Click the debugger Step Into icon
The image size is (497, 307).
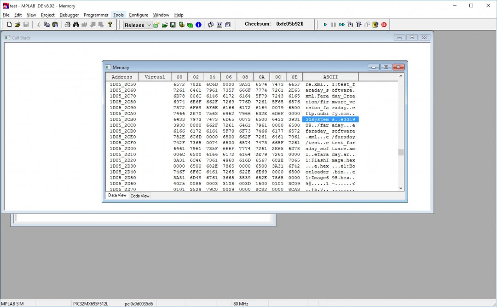350,25
